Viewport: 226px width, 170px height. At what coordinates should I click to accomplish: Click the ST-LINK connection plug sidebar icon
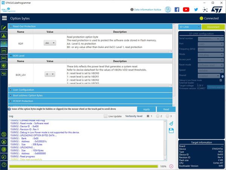(4, 157)
